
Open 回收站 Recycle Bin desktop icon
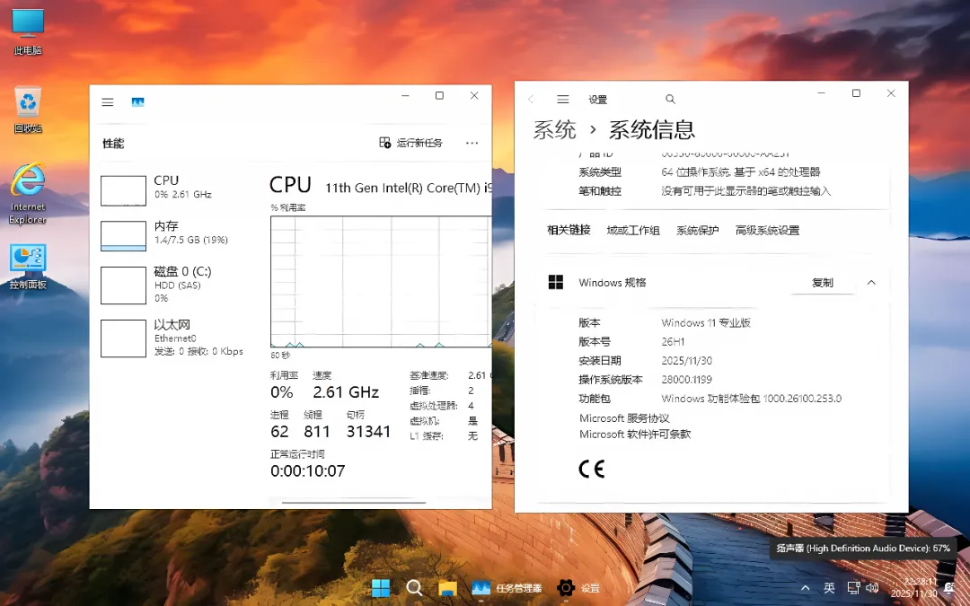pos(28,110)
